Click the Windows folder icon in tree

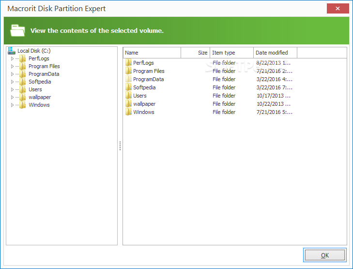22,105
